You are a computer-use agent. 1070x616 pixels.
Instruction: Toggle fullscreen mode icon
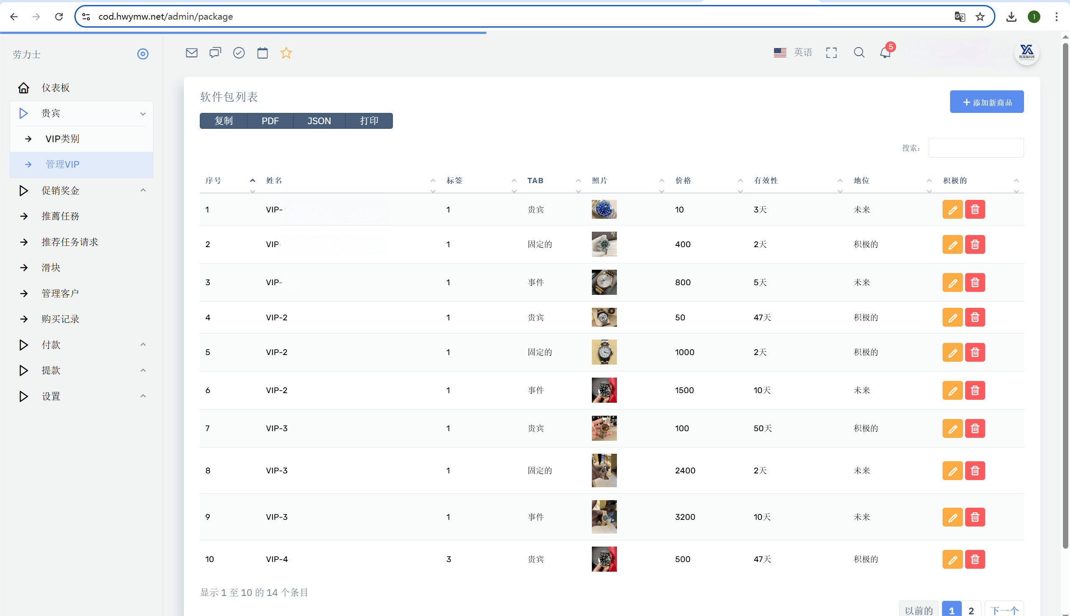[x=831, y=53]
